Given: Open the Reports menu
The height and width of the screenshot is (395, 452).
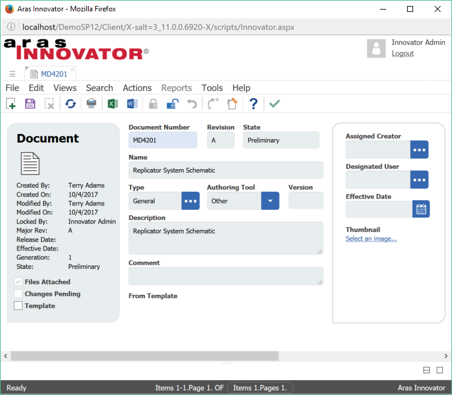Looking at the screenshot, I should click(177, 88).
